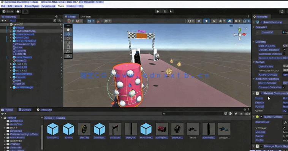Open the pivot/center handle position dropdown

pyautogui.click(x=71, y=21)
